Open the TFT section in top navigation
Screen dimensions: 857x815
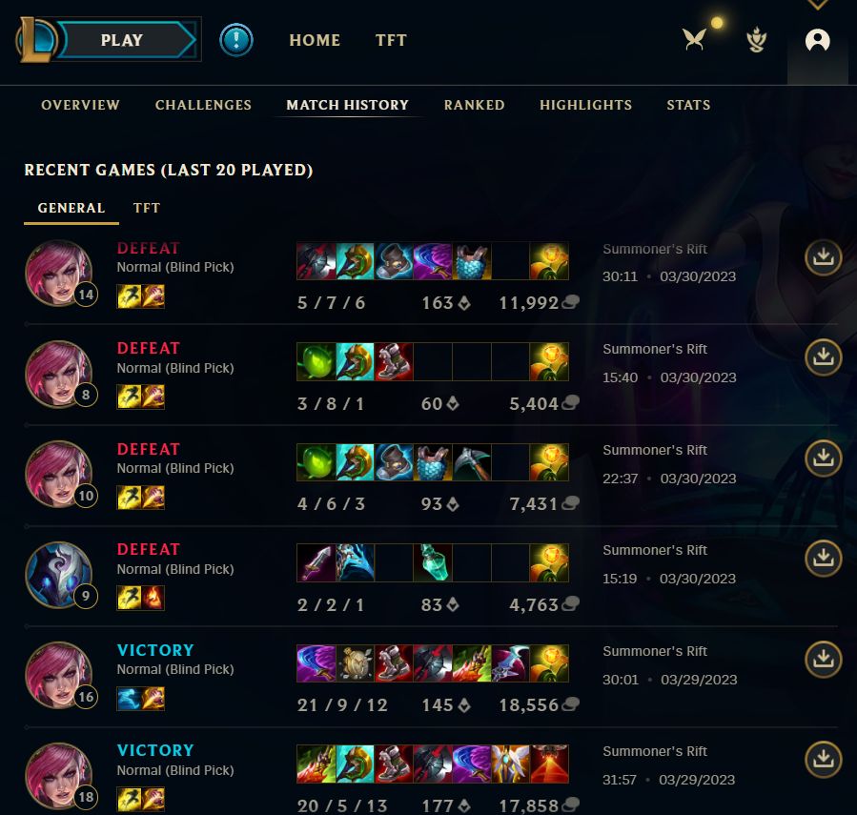[392, 40]
